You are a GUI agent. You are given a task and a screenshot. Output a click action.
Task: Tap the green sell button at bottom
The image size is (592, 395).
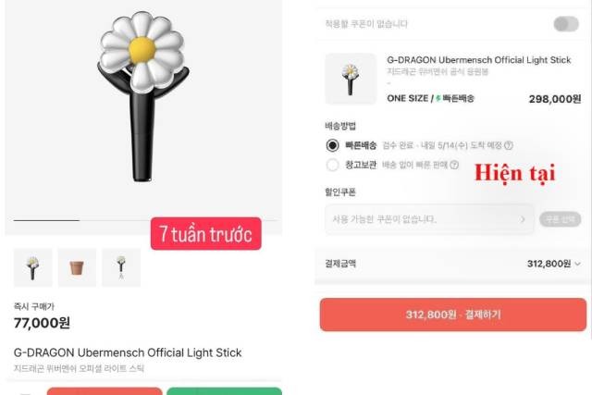224,391
